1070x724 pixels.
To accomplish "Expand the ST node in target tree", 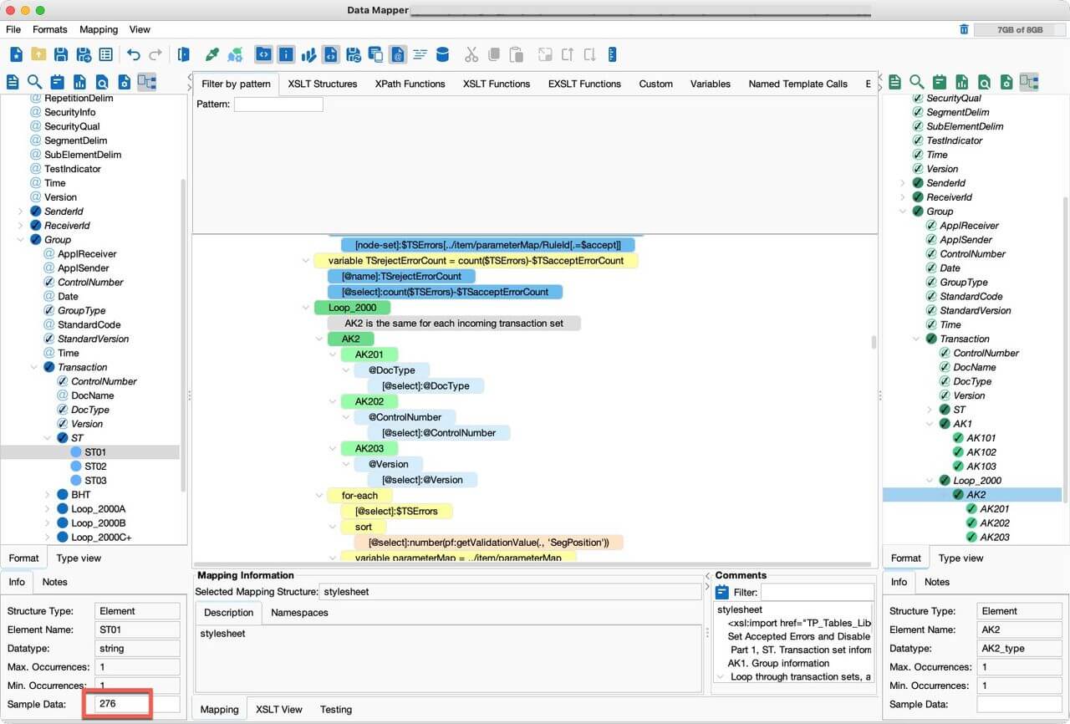I will click(x=930, y=410).
